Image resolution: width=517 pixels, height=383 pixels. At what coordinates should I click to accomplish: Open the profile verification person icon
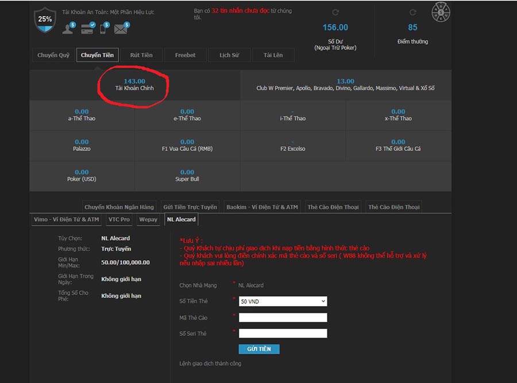pyautogui.click(x=68, y=28)
